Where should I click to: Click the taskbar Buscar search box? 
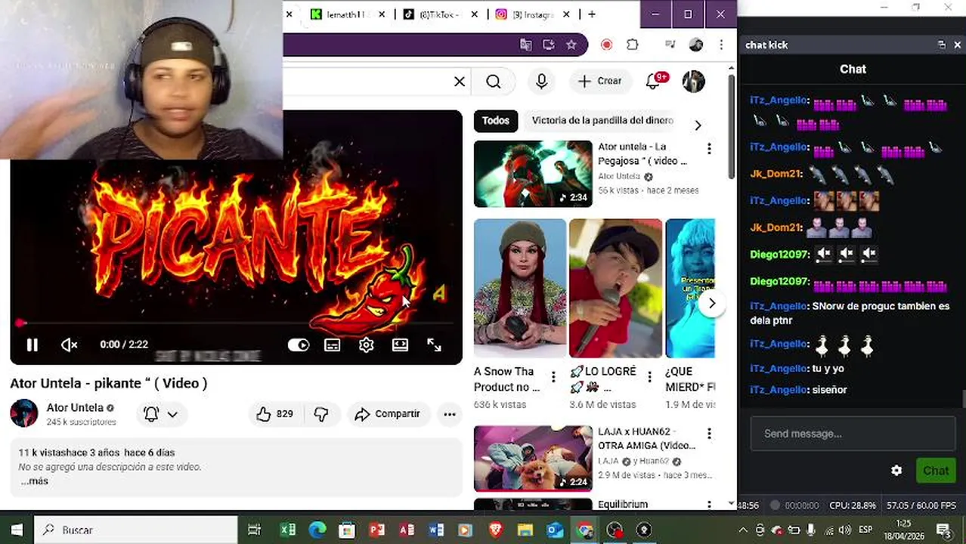(136, 530)
